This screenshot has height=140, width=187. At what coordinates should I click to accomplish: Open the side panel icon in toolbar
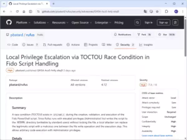click(31, 12)
